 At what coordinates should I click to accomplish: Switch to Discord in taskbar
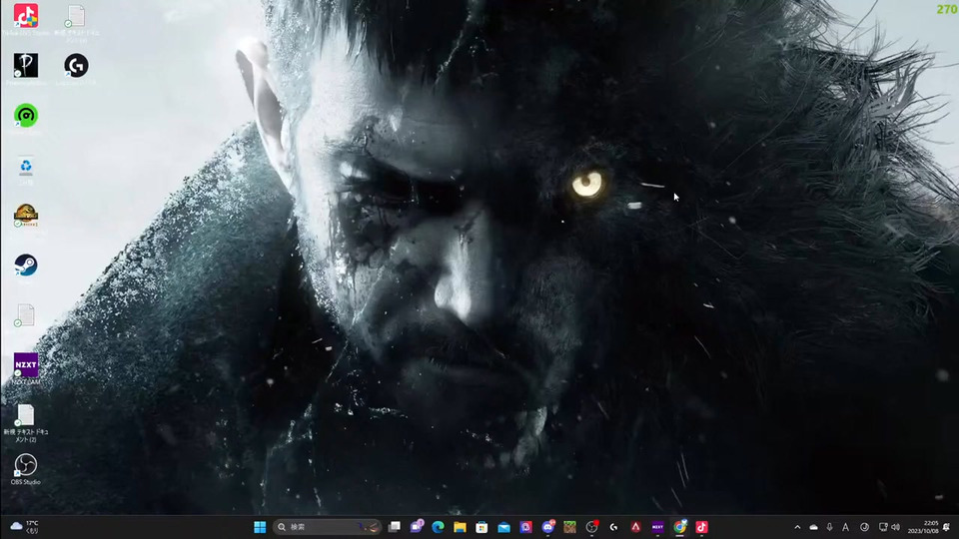click(x=548, y=527)
